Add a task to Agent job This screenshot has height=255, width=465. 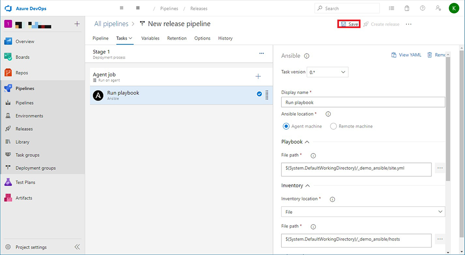click(x=258, y=77)
